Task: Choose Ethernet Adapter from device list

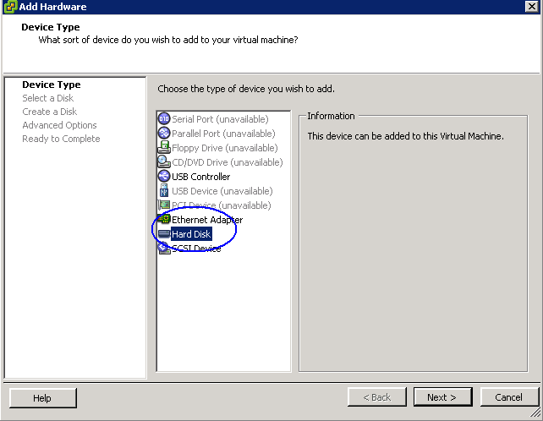Action: tap(207, 220)
